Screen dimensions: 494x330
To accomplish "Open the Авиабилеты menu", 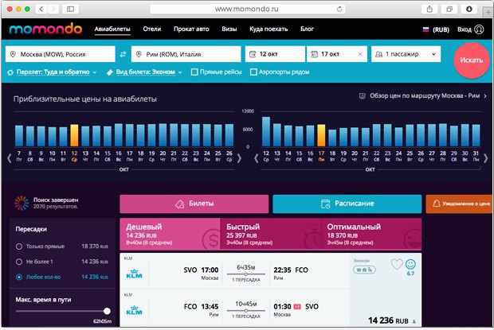I will [112, 29].
